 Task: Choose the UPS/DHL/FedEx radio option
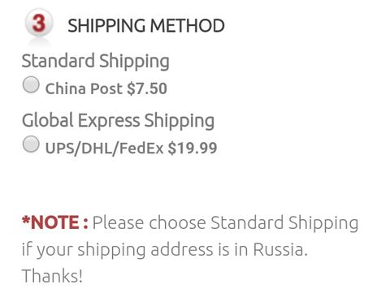coord(31,144)
